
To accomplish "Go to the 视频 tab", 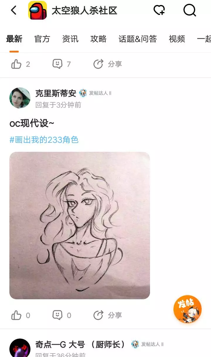I will 177,39.
